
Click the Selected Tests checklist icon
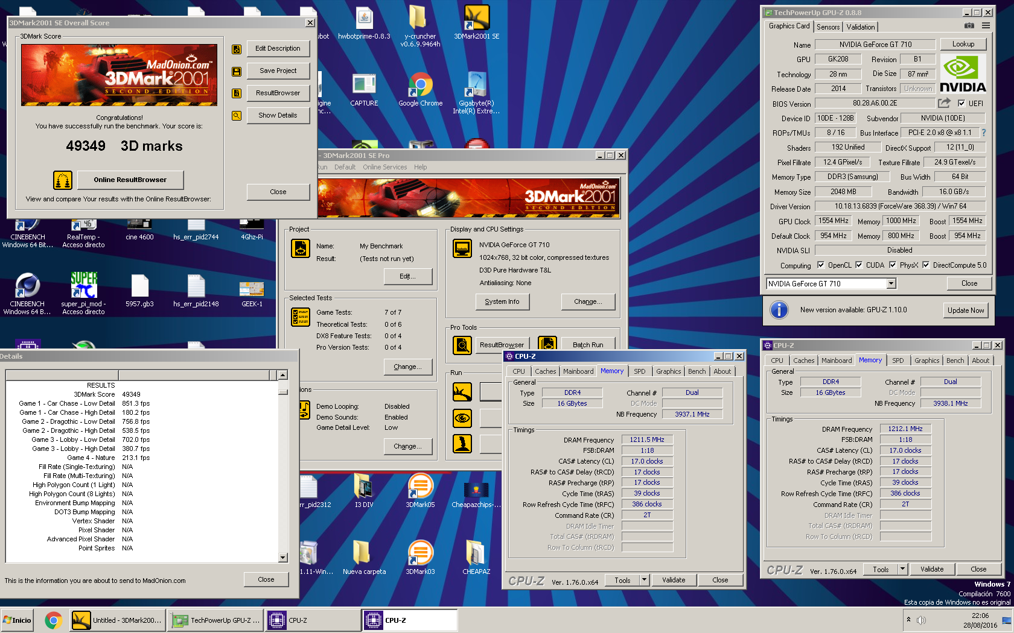coord(301,317)
